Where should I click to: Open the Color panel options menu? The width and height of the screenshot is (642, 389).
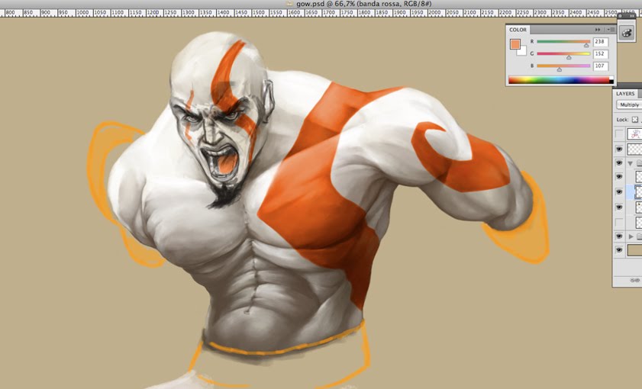click(611, 30)
